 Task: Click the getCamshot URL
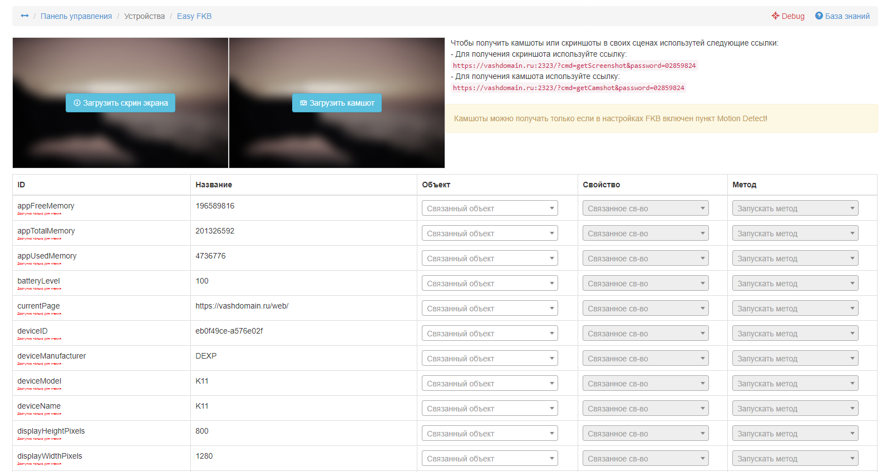tap(569, 88)
